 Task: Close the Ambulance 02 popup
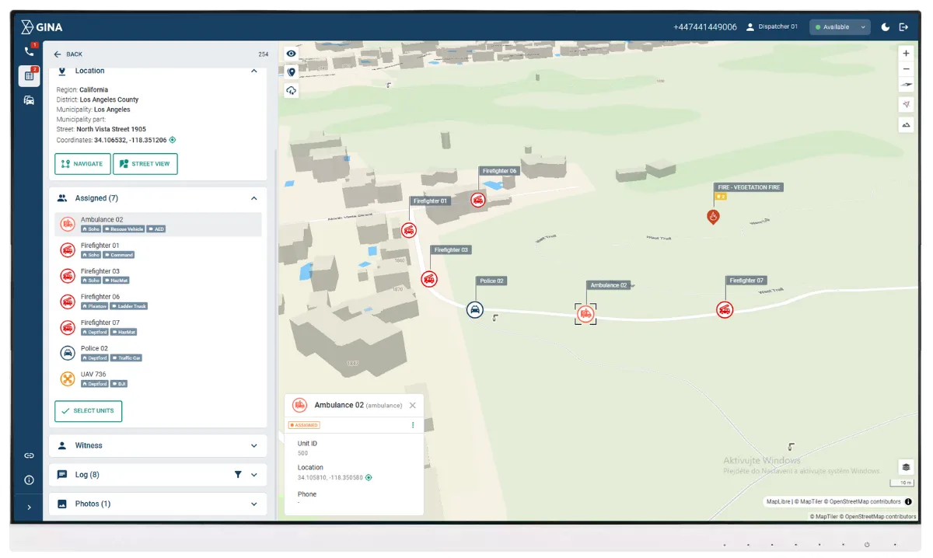click(412, 405)
